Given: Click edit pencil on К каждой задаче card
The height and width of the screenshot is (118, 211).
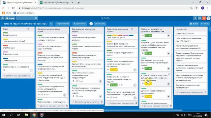Looking at the screenshot, I should pyautogui.click(x=169, y=74).
